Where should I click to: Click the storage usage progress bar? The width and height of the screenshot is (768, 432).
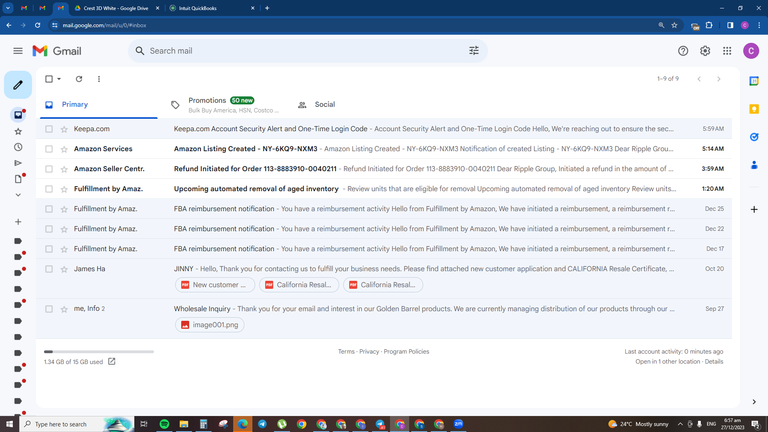(x=99, y=352)
